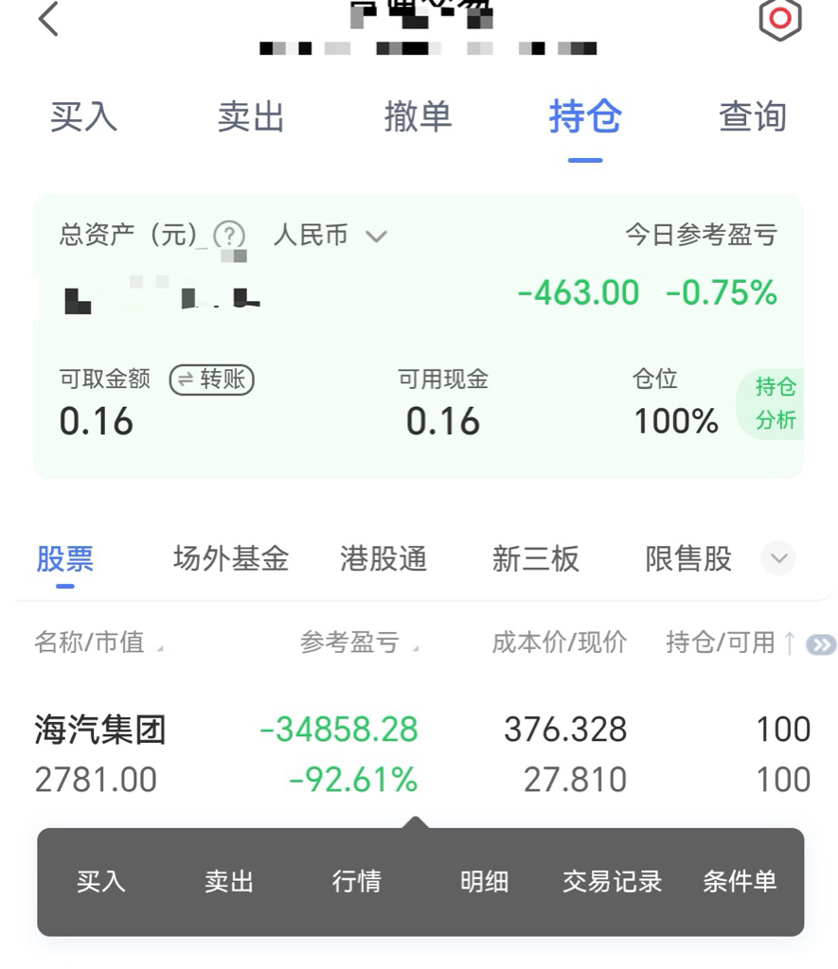Open 交易记录 in popup menu

(x=613, y=881)
